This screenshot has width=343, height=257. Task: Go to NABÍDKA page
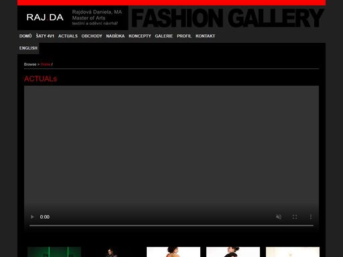(x=115, y=36)
